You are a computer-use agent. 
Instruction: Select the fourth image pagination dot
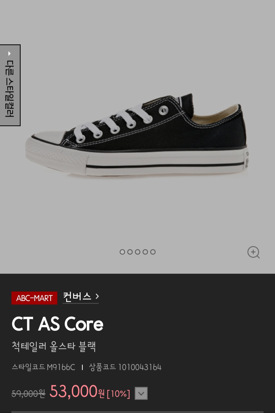[145, 252]
